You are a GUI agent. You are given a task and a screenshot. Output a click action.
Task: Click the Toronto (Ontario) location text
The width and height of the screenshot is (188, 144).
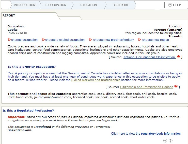pos(168,30)
